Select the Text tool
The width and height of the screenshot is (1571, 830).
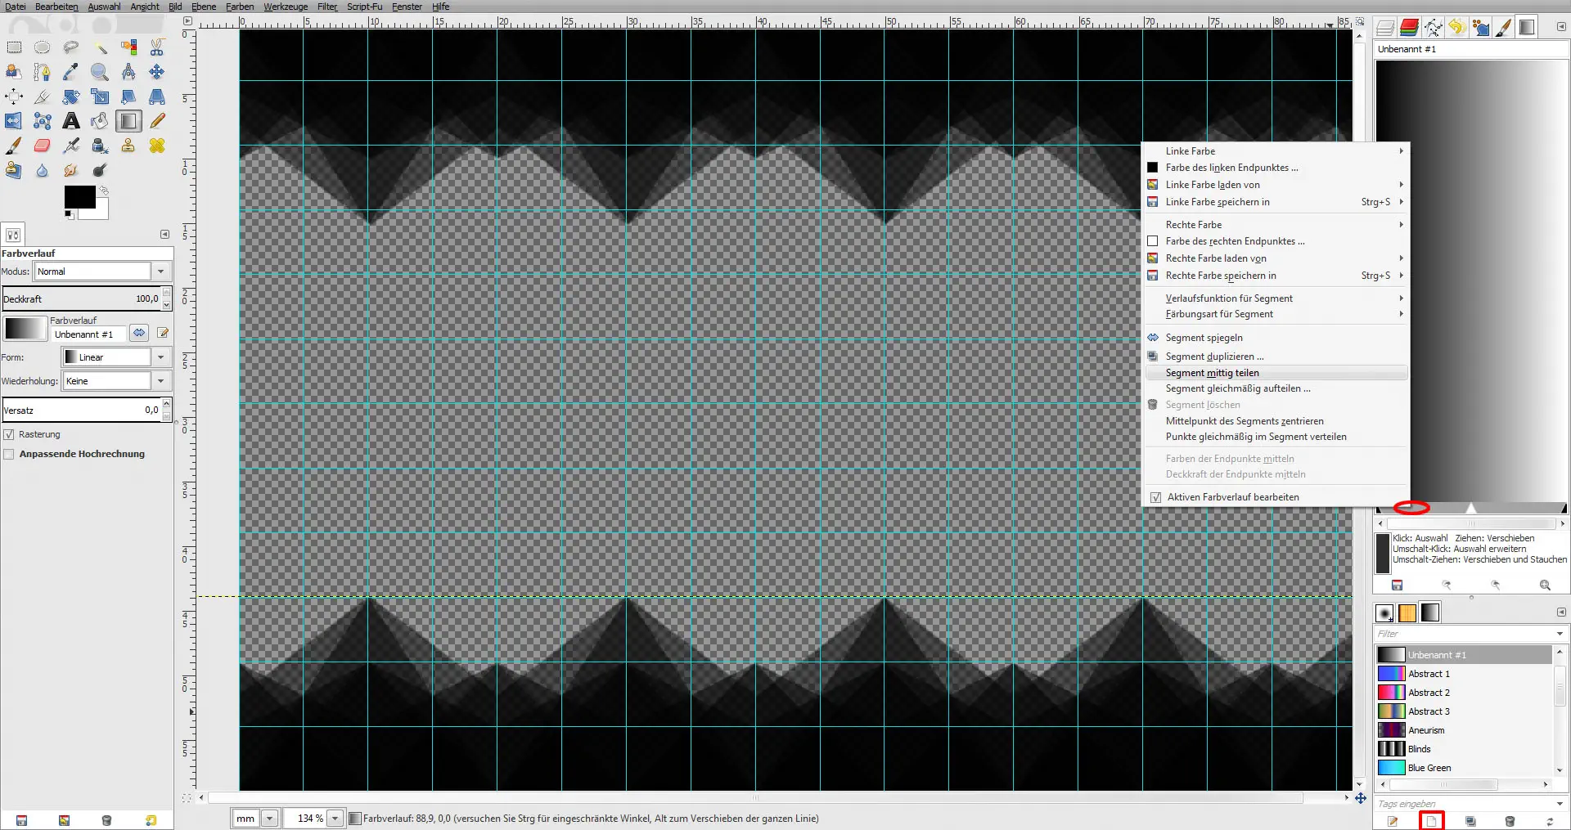(x=71, y=120)
